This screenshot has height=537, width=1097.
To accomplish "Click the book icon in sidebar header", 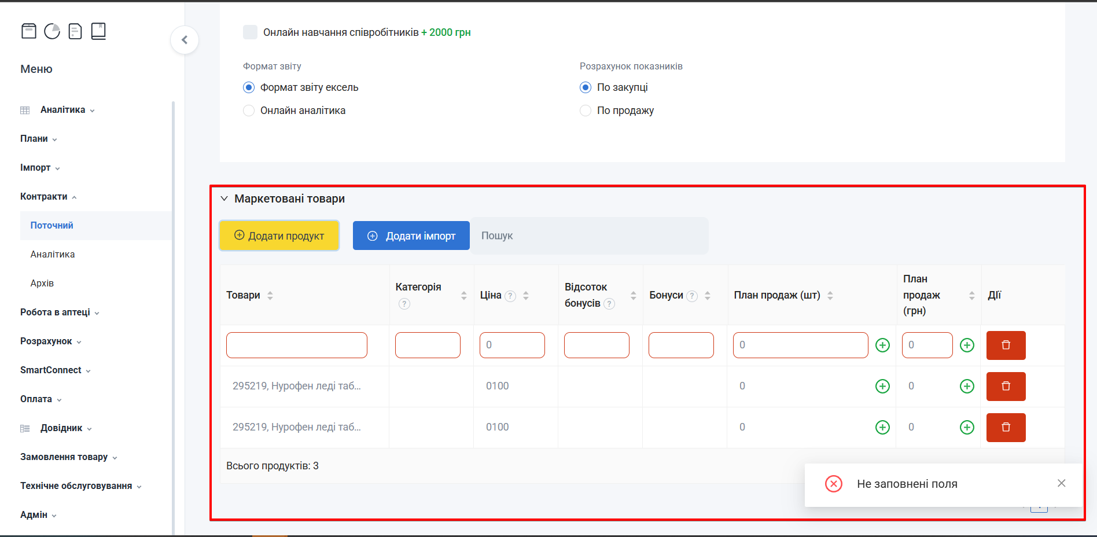I will (98, 31).
